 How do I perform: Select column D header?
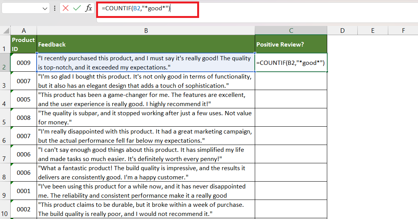tap(342, 31)
